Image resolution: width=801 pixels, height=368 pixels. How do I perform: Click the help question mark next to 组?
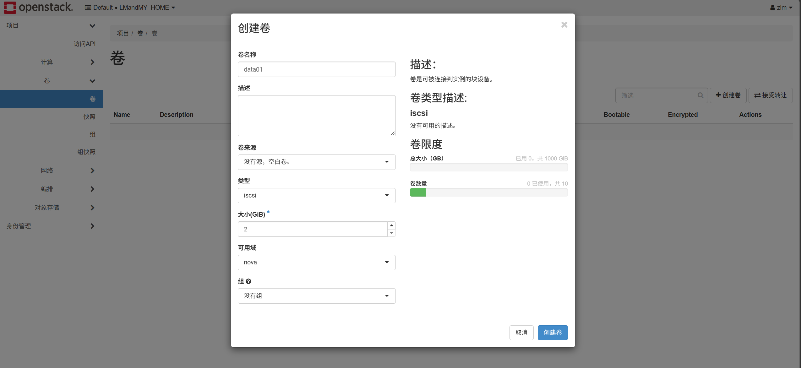click(x=248, y=281)
